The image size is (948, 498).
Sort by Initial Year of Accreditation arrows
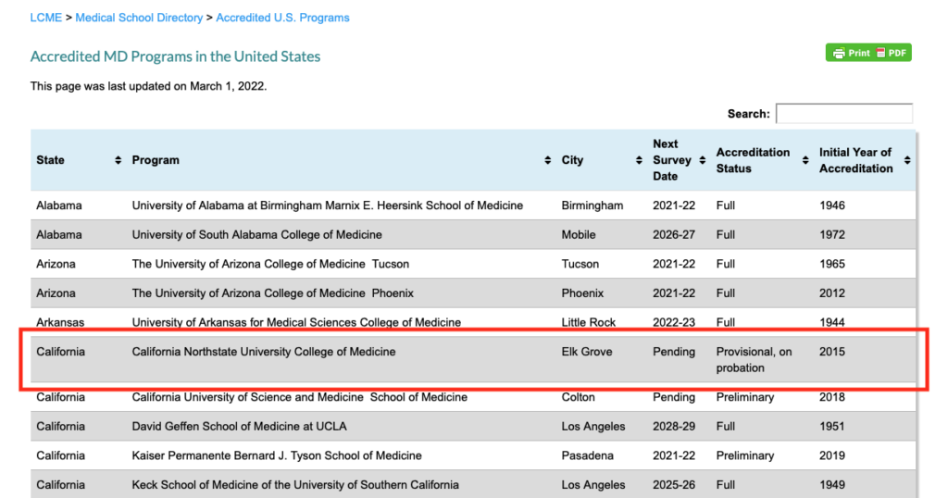[x=907, y=160]
